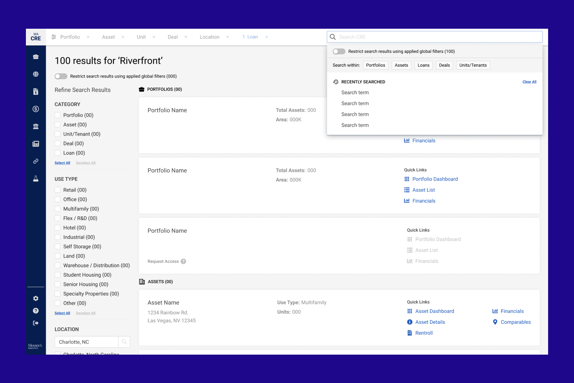Select the Assets search within tab
Image resolution: width=574 pixels, height=383 pixels.
(x=401, y=65)
